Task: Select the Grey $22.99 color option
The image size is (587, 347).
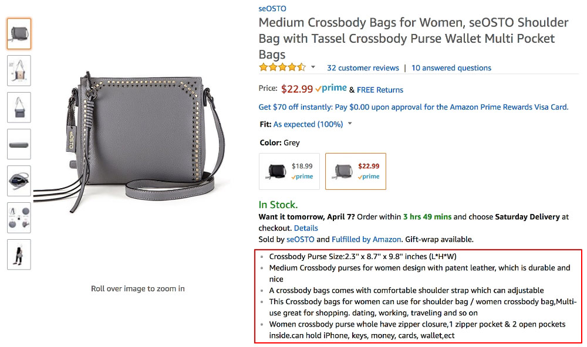Action: [x=356, y=171]
